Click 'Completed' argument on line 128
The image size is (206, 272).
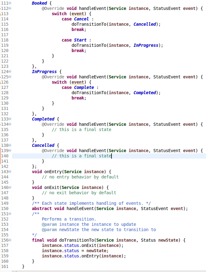point(145,93)
